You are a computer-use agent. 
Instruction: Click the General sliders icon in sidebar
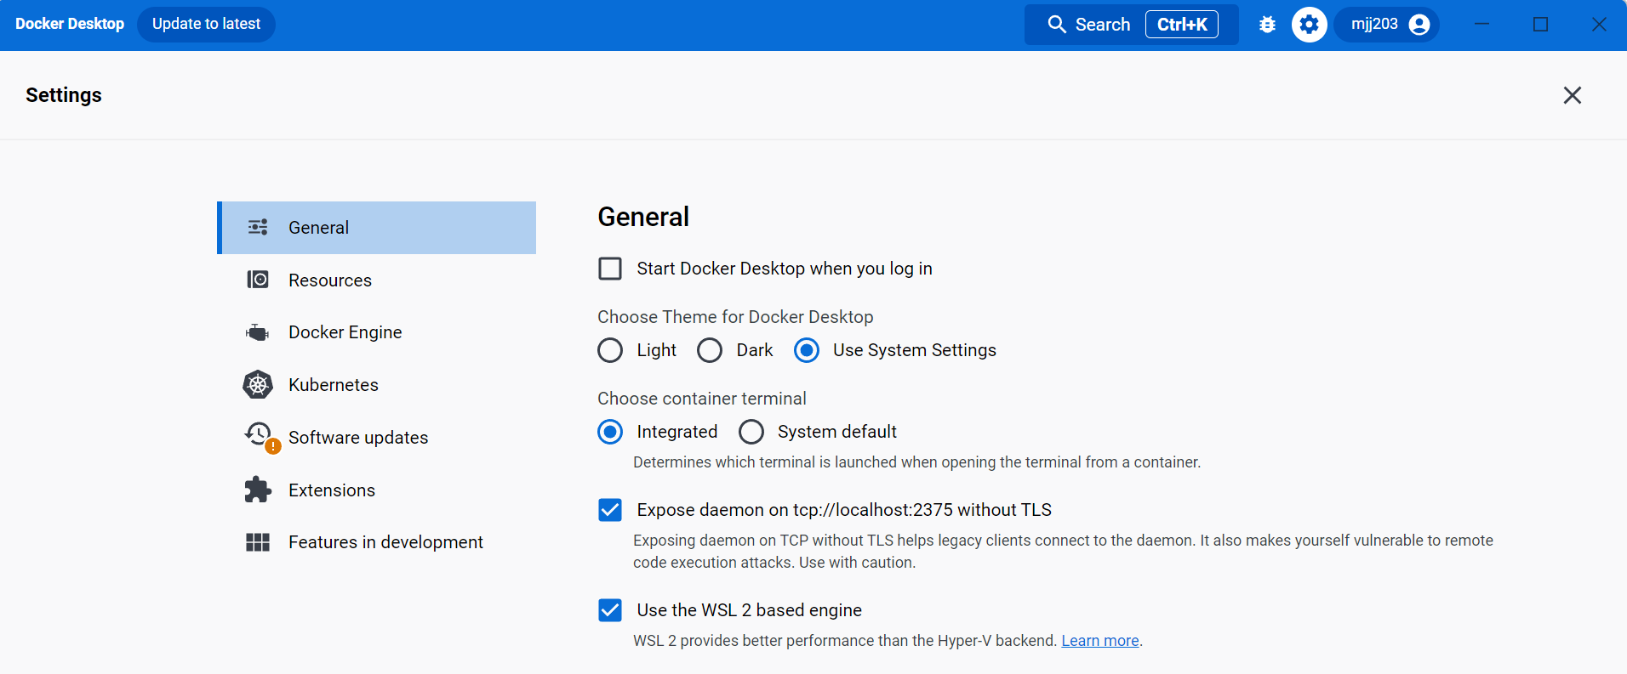(258, 227)
